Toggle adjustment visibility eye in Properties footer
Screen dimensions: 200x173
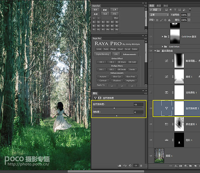[x=136, y=166]
